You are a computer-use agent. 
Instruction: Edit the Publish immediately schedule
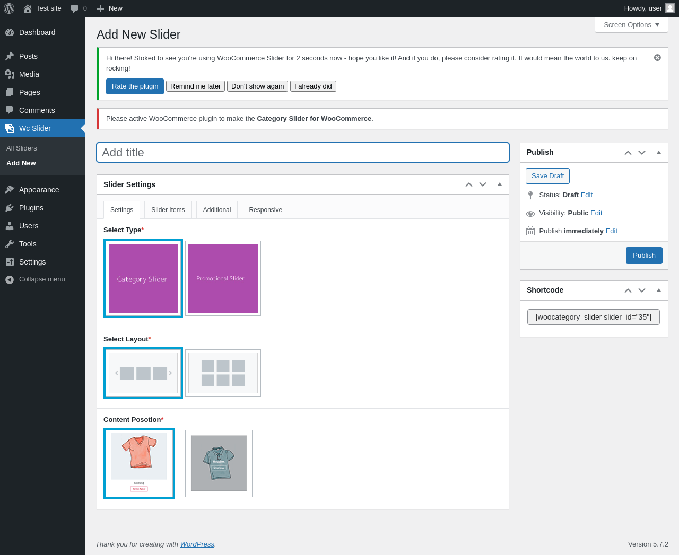coord(612,231)
